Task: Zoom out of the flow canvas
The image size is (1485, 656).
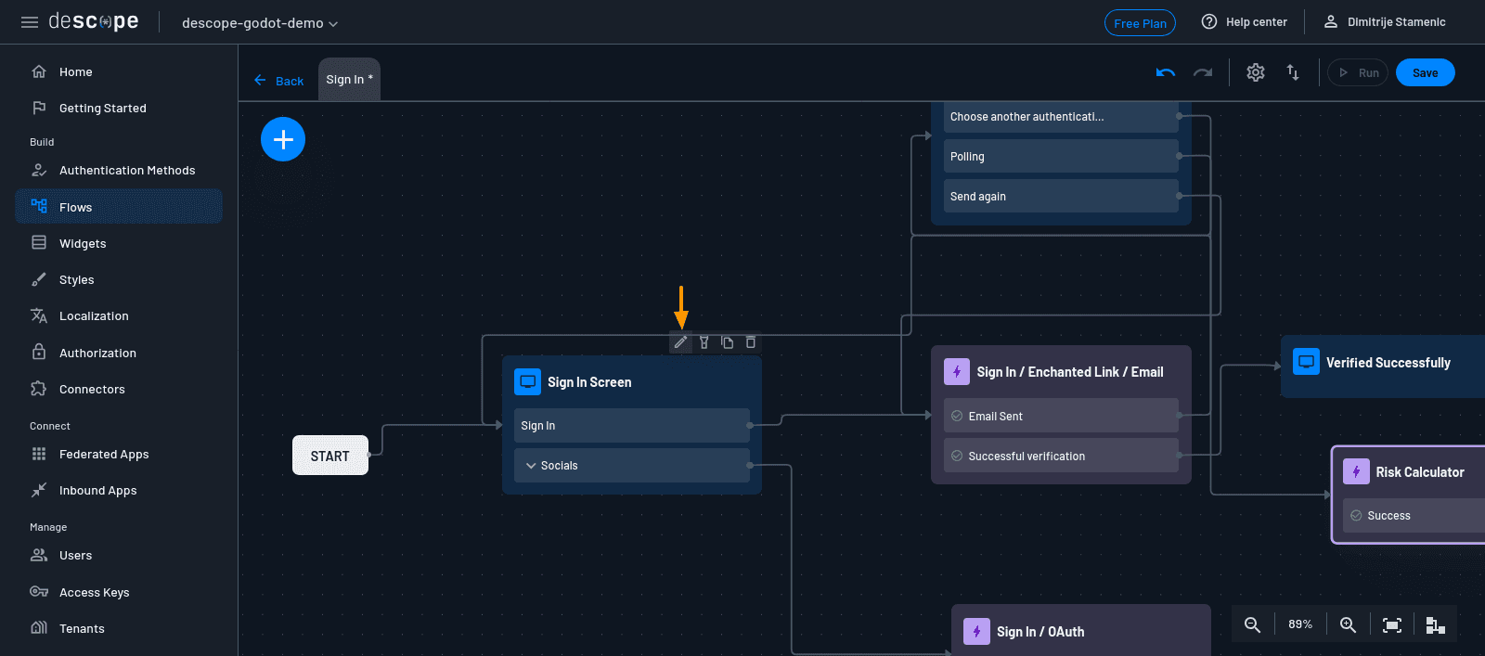Action: (x=1252, y=624)
